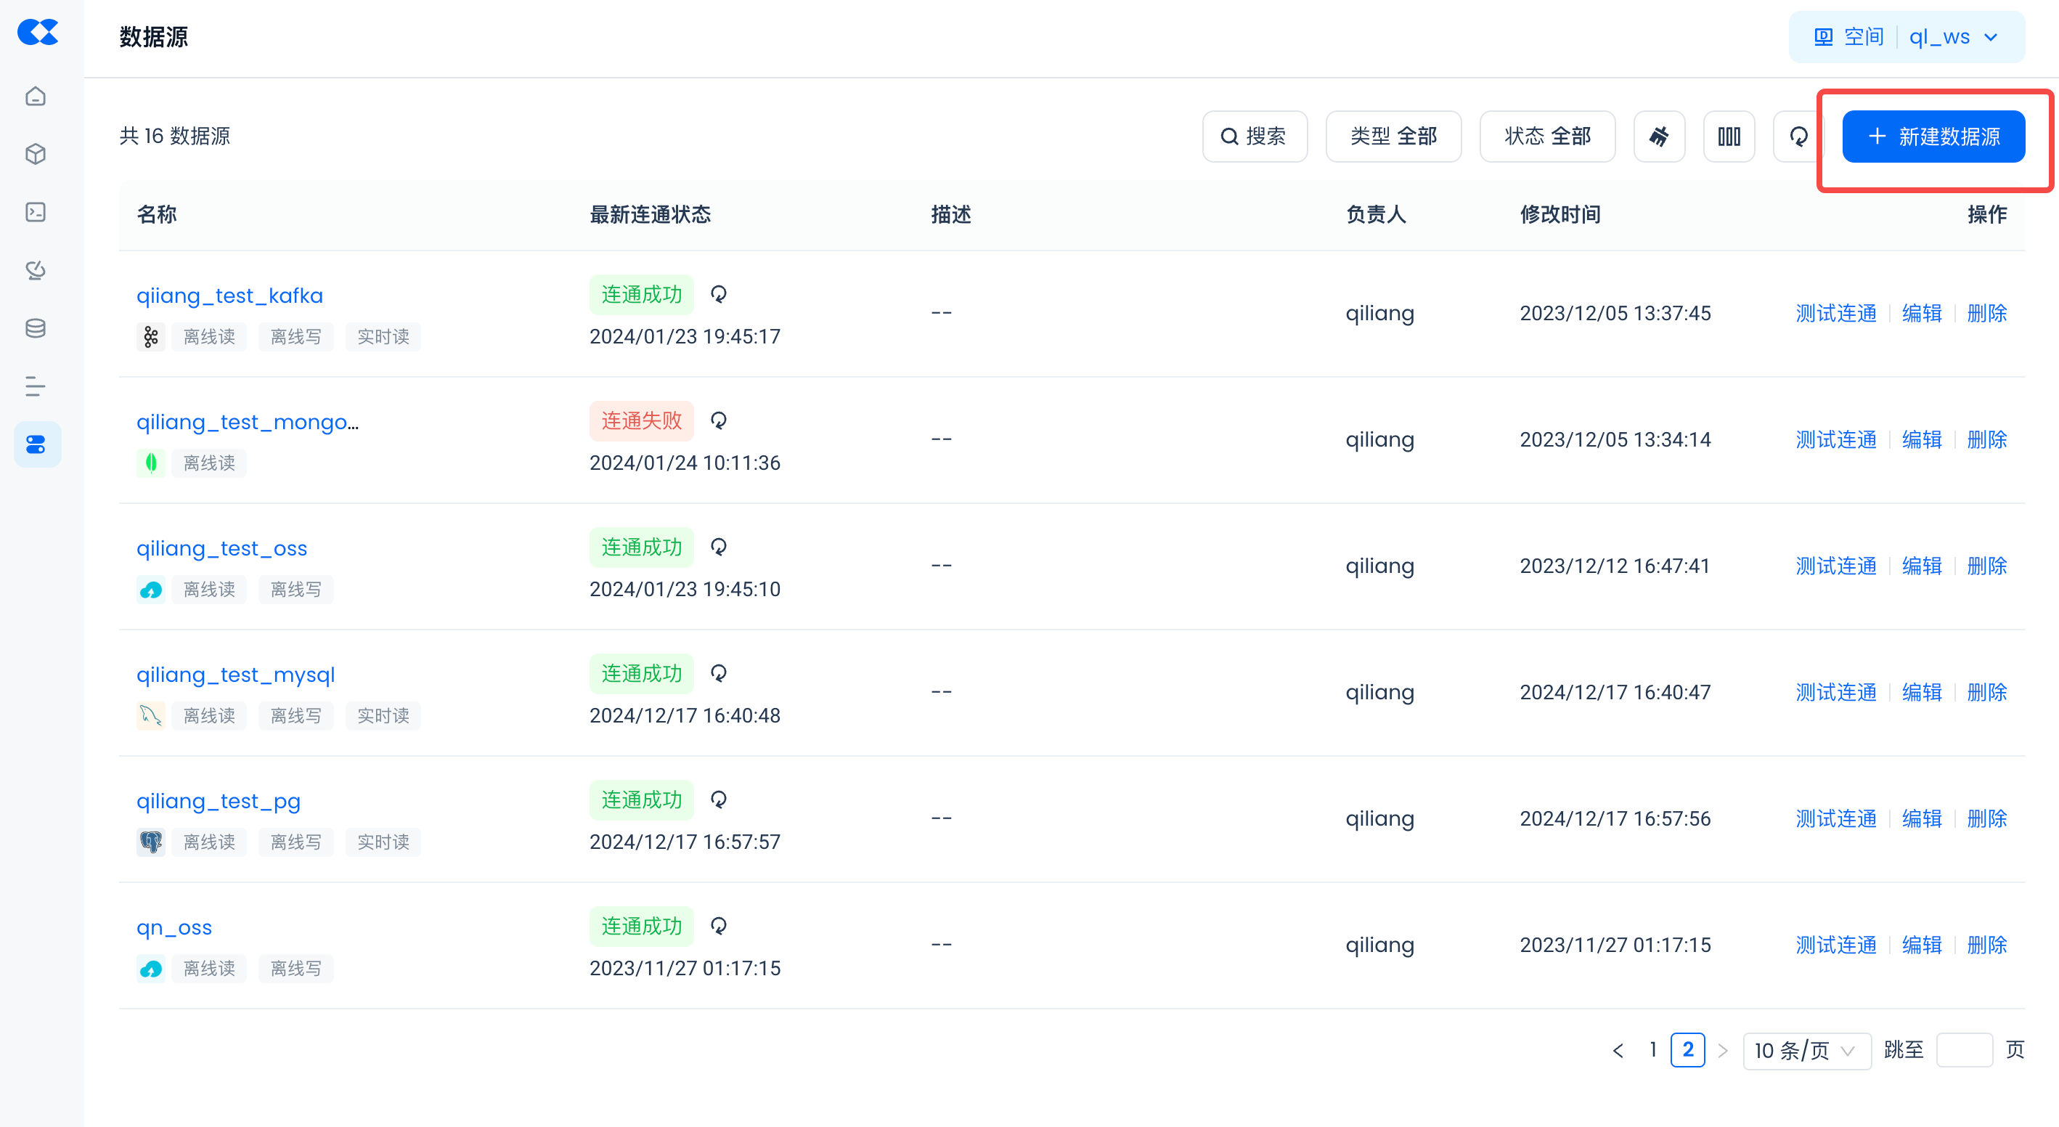Open the 类型 全部 filter dropdown
The image size is (2059, 1127).
tap(1393, 137)
